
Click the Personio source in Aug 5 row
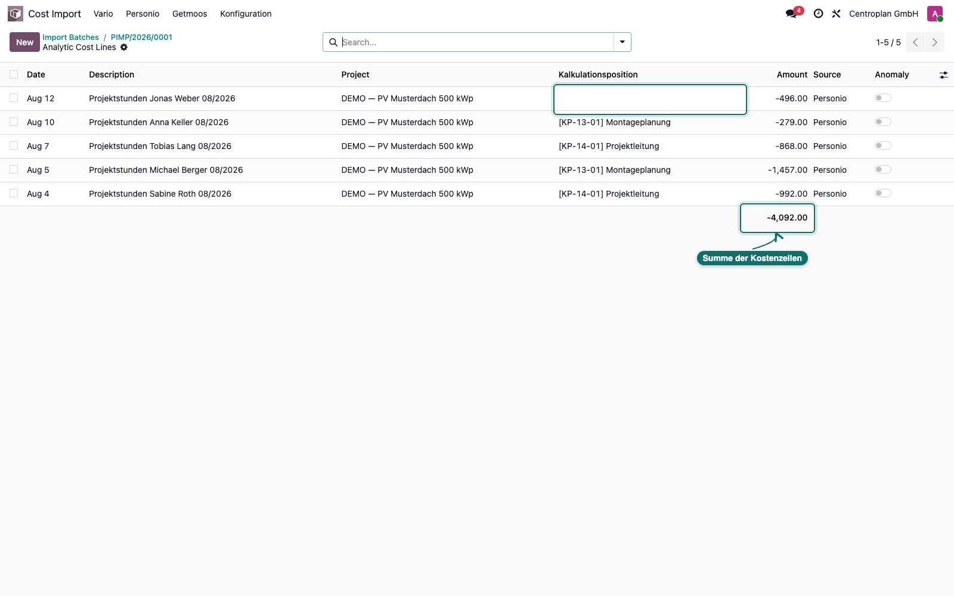(x=830, y=170)
